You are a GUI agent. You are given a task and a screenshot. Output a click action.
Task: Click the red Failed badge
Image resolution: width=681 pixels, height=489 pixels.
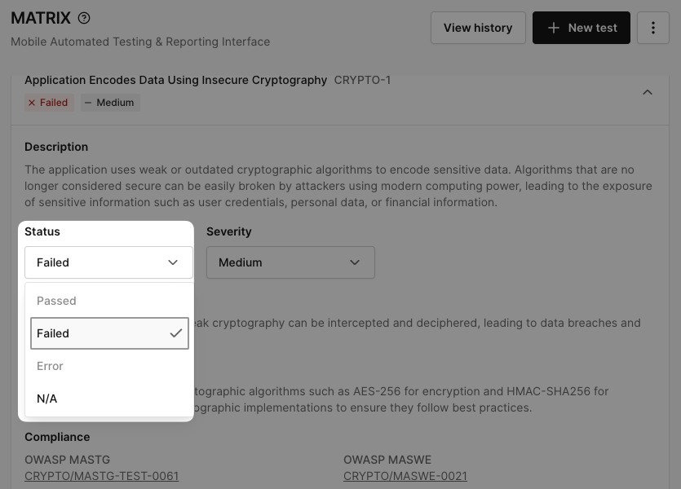click(49, 103)
